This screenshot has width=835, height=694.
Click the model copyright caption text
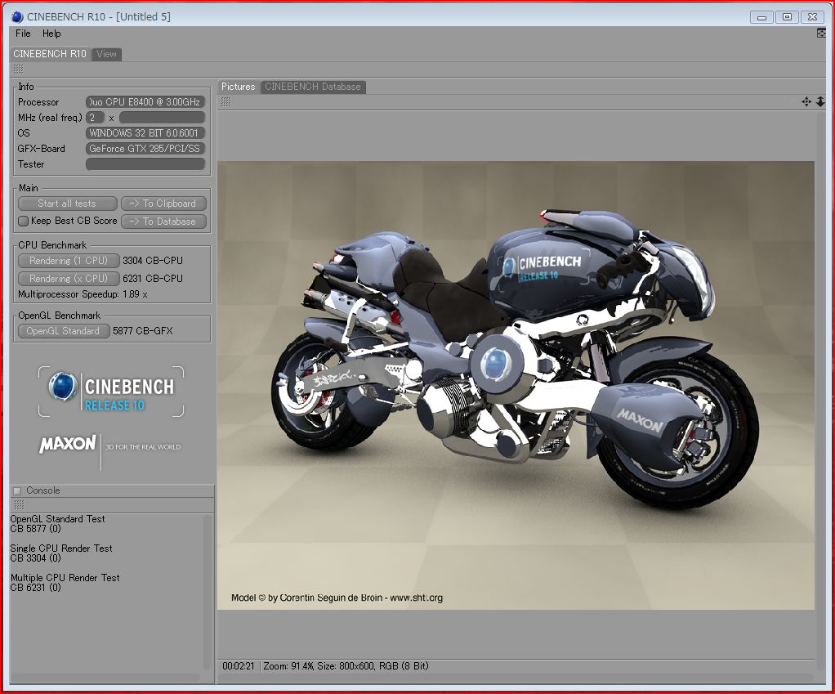[337, 598]
